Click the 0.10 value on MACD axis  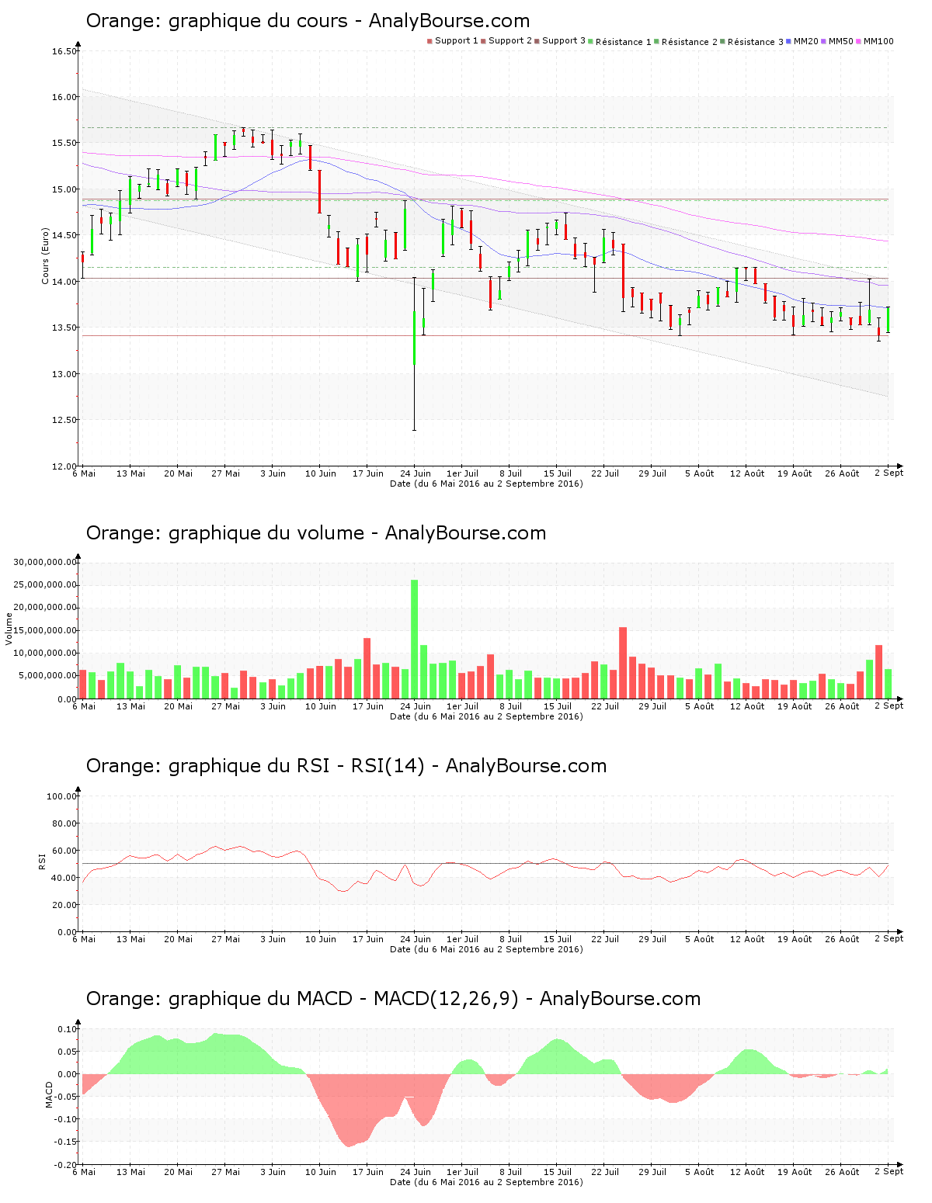coord(68,1029)
